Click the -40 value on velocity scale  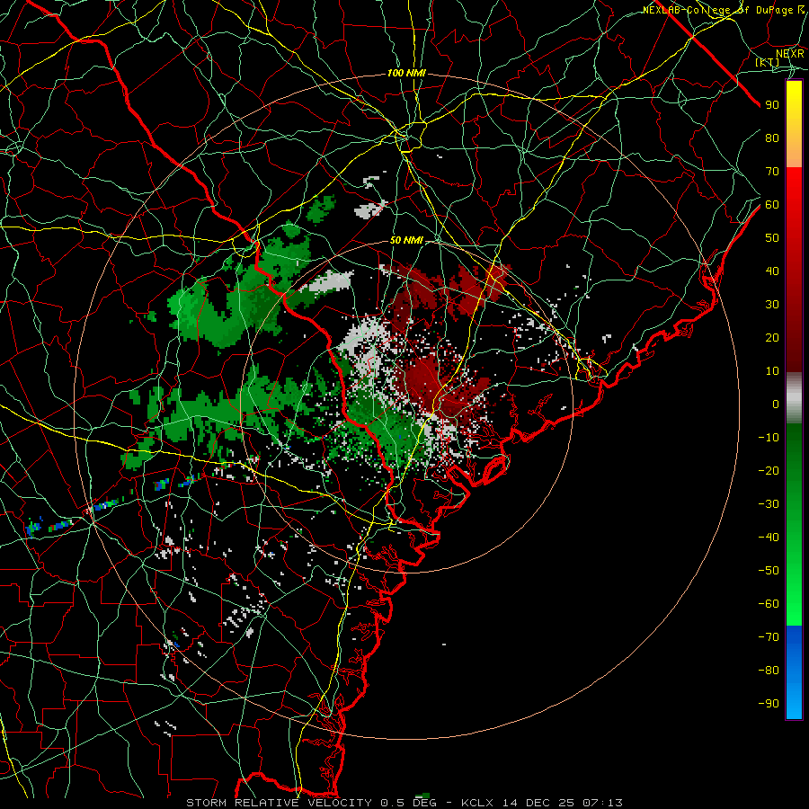click(x=769, y=538)
